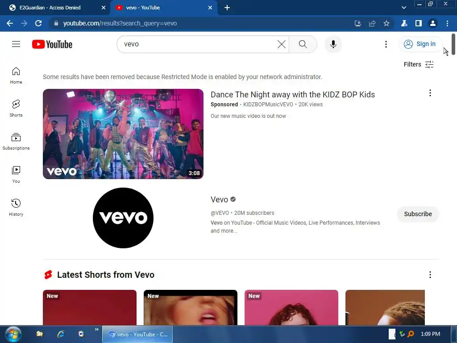Start voice search with microphone icon
Image resolution: width=457 pixels, height=343 pixels.
click(x=333, y=44)
